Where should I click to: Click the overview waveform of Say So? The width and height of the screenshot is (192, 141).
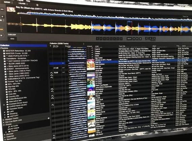104,17
